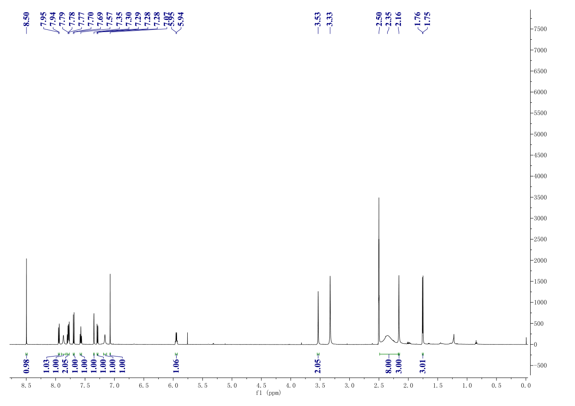This screenshot has height=406, width=575.
Task: Click the 7.79 peak label
Action: [62, 20]
